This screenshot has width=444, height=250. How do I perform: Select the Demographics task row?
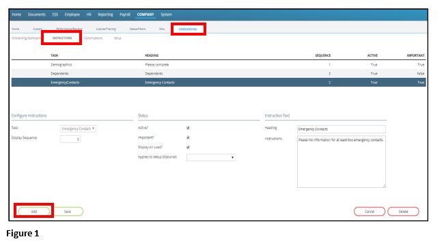pos(219,65)
